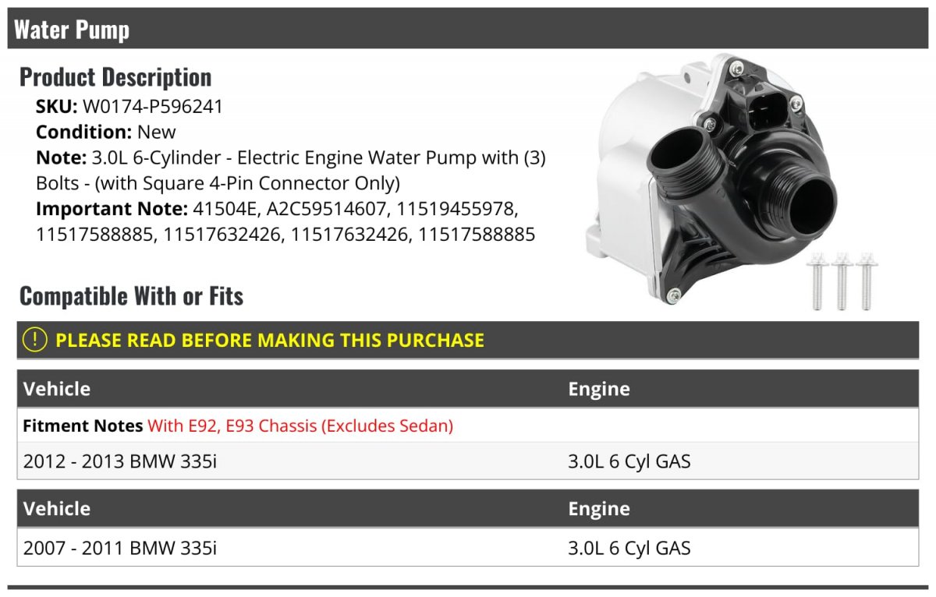Click the Water Pump header bar

tap(468, 29)
